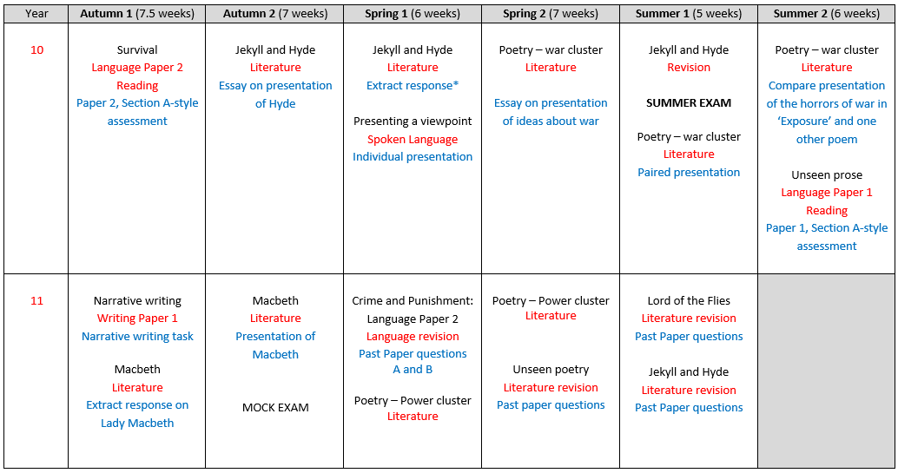The height and width of the screenshot is (473, 898).
Task: Select the Year 11 row label
Action: tap(36, 300)
